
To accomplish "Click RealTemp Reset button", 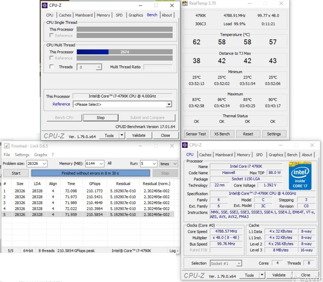I will (x=248, y=134).
